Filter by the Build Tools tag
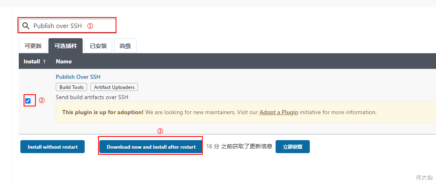This screenshot has width=436, height=184. pyautogui.click(x=72, y=87)
